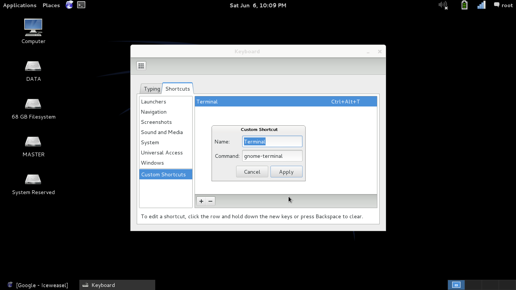Click the volume icon in the system tray

(442, 5)
